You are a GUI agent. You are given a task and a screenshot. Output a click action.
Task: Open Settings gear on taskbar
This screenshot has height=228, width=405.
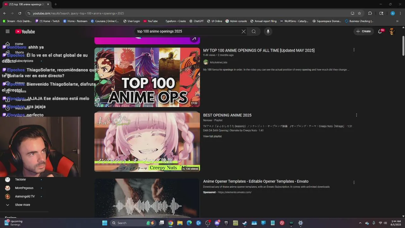point(301,223)
